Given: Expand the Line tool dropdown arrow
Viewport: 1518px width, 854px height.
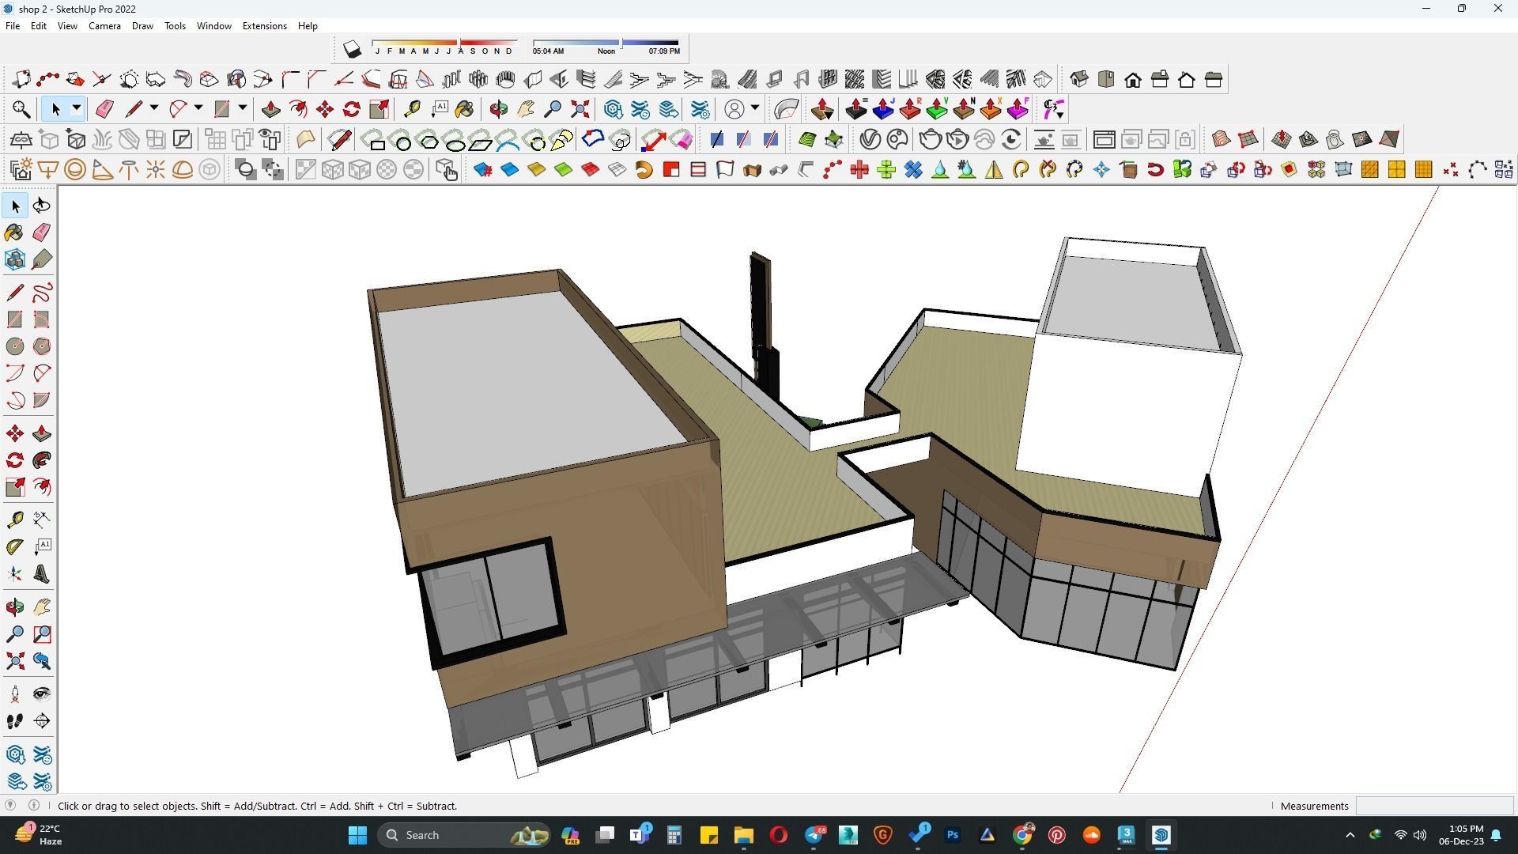Looking at the screenshot, I should click(x=154, y=108).
